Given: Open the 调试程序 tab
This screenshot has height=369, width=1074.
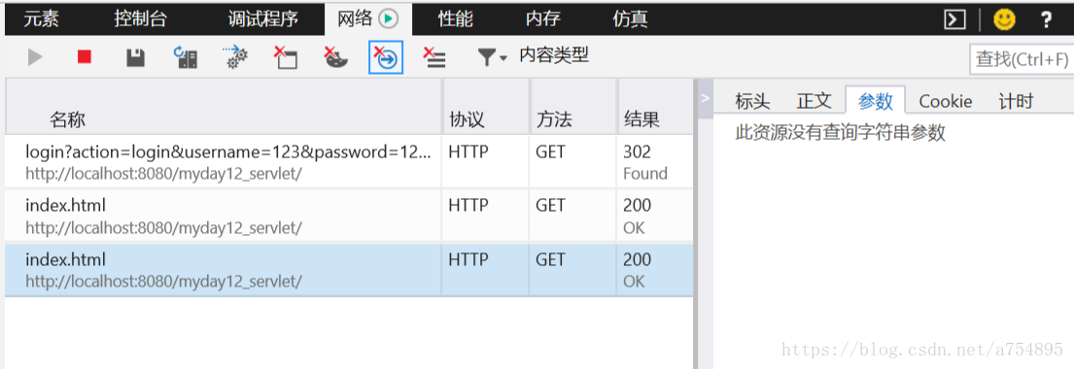Looking at the screenshot, I should (x=263, y=19).
